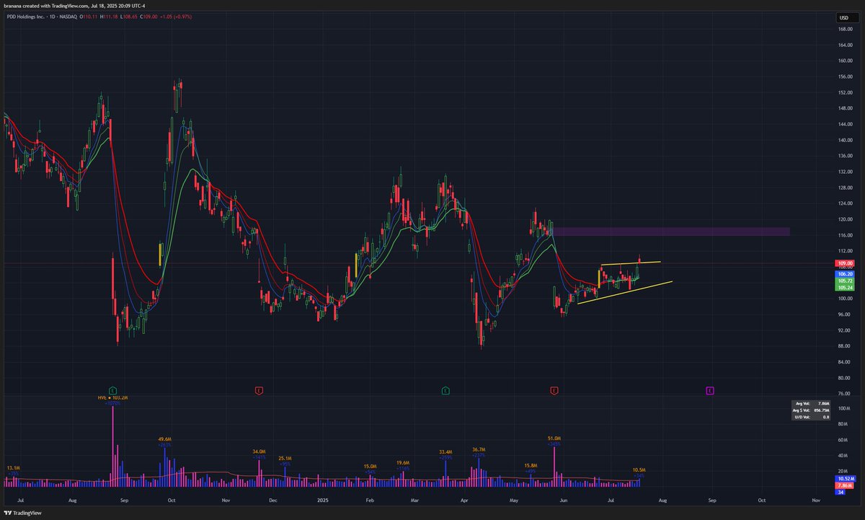
Task: Click the 76.00 price axis label
Action: coord(845,394)
